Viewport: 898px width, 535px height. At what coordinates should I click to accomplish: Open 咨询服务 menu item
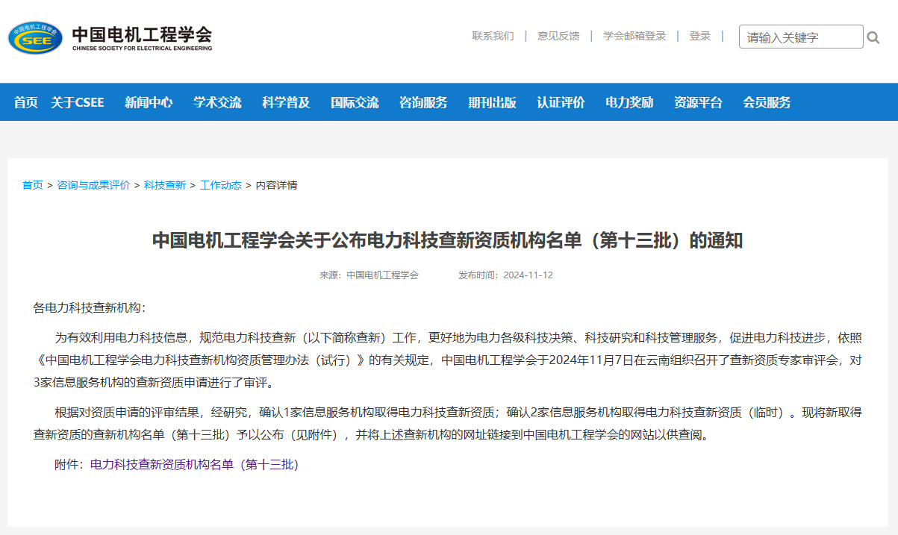tap(423, 102)
